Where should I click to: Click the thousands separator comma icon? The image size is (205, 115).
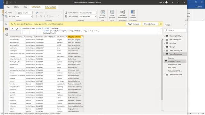point(45,16)
